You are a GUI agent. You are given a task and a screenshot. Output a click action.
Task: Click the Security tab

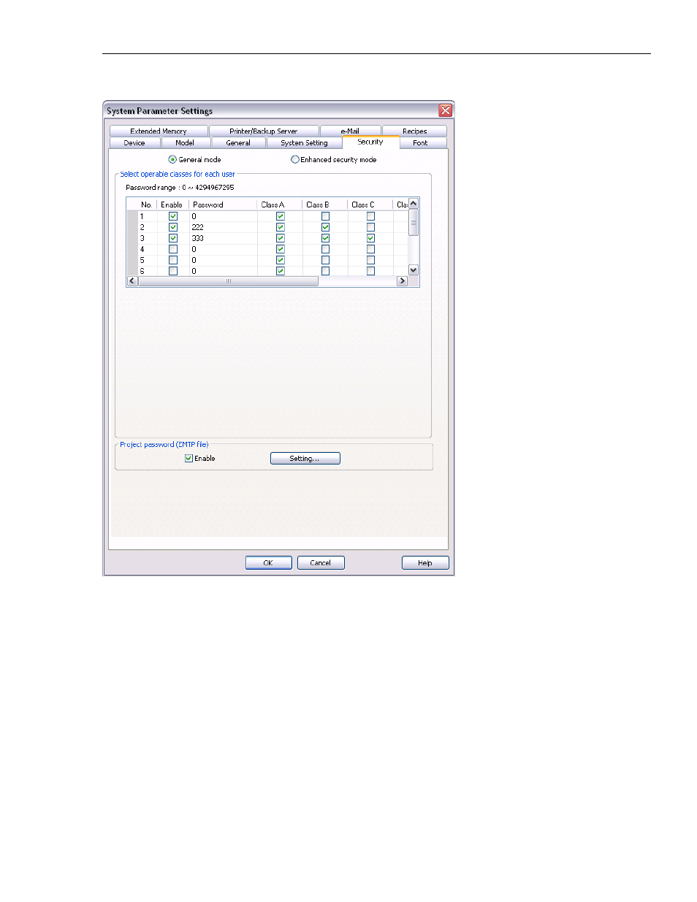coord(370,142)
